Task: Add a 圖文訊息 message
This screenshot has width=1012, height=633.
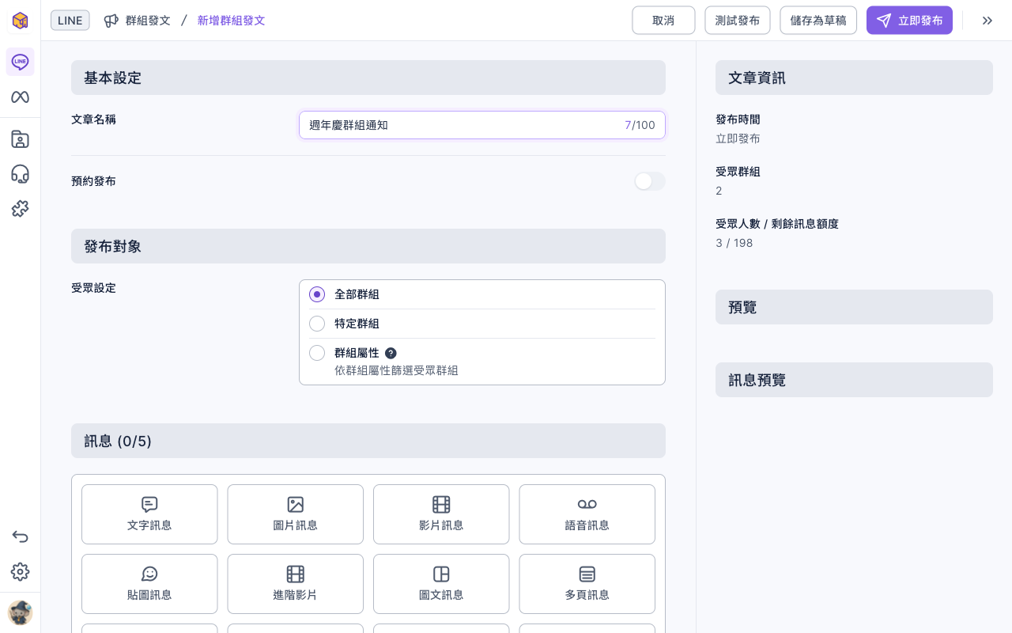Action: click(x=441, y=584)
